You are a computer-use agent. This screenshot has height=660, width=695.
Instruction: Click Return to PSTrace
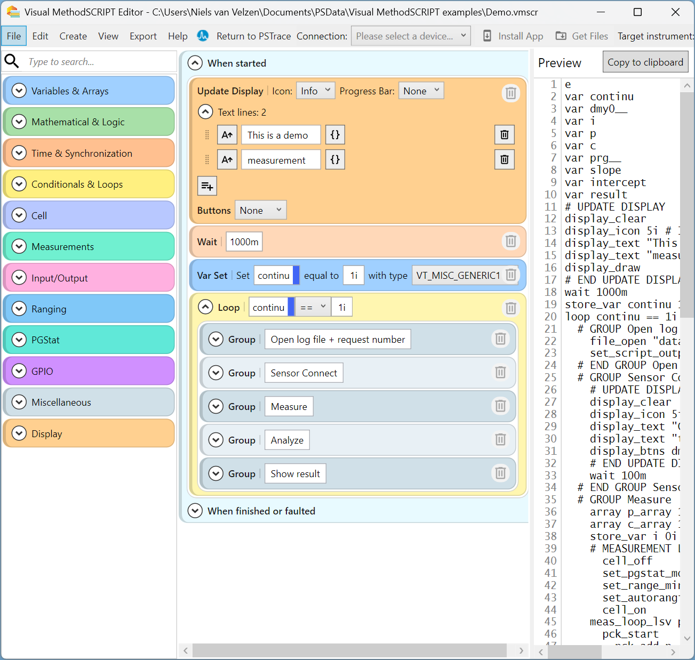[254, 36]
